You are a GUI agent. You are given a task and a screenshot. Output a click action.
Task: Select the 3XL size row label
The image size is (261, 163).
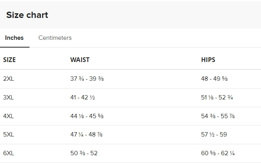(x=9, y=97)
